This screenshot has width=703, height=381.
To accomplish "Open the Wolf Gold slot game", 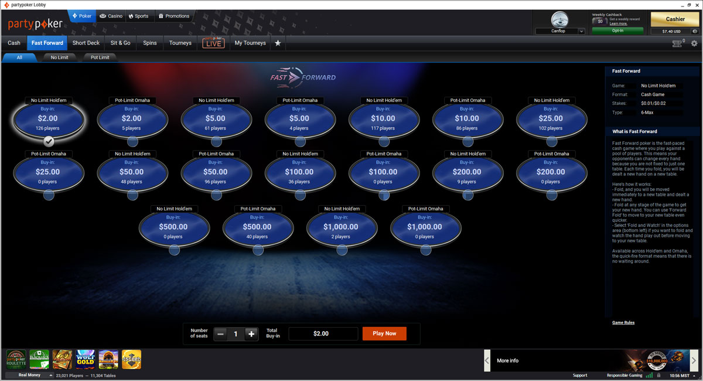I will tap(85, 359).
